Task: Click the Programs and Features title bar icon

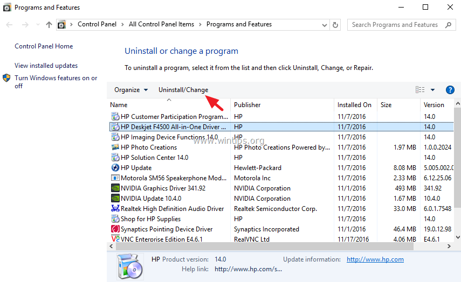Action: [x=7, y=8]
